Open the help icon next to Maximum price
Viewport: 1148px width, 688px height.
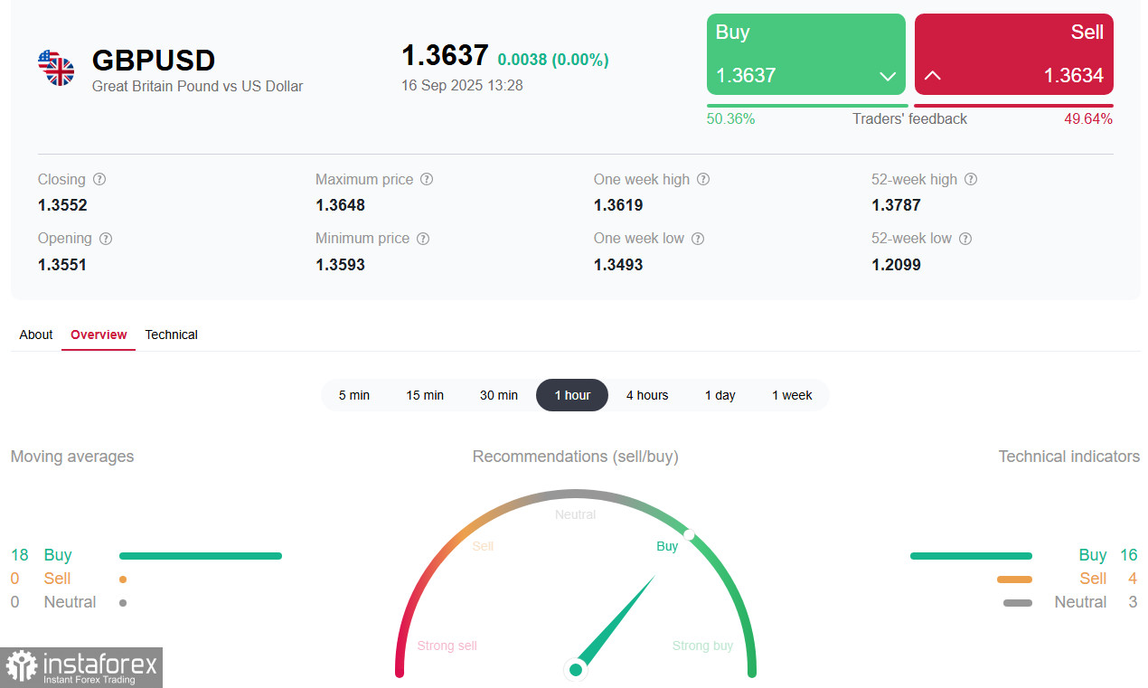pyautogui.click(x=427, y=179)
